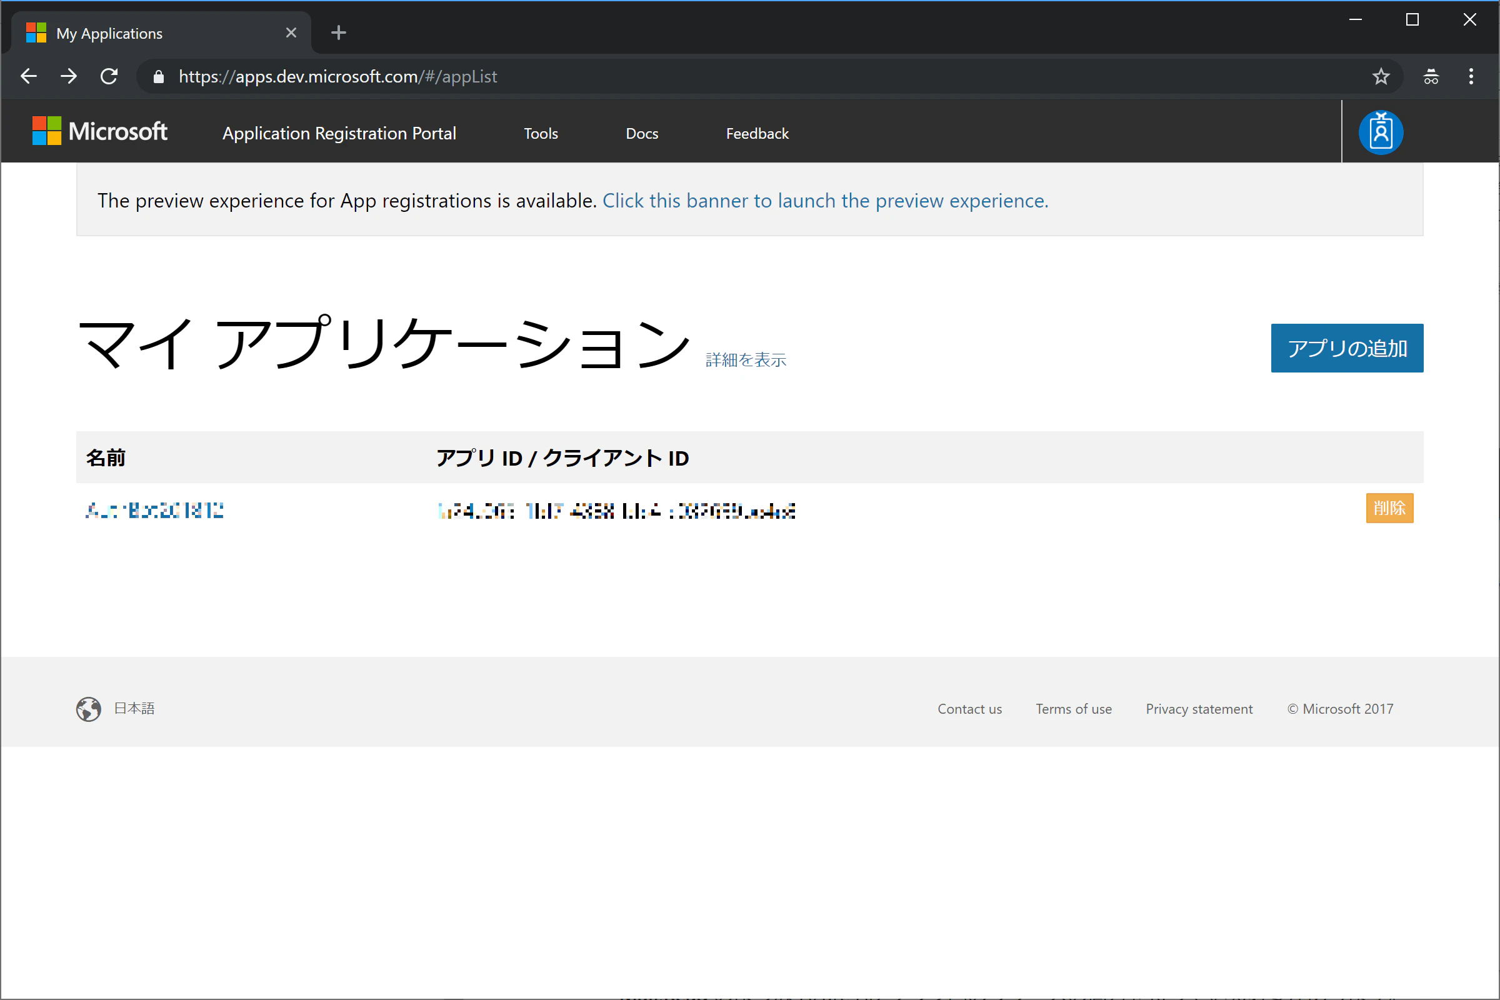Open the Contact us footer link

(x=969, y=709)
